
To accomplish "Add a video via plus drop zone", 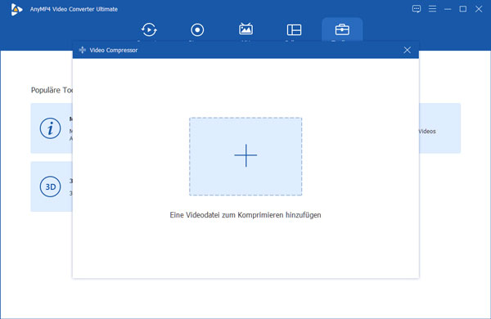I will (x=245, y=156).
